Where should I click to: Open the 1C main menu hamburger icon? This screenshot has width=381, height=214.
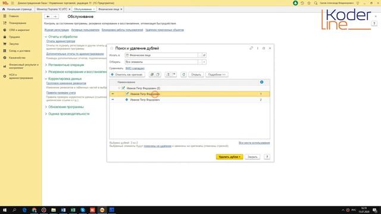[13, 3]
